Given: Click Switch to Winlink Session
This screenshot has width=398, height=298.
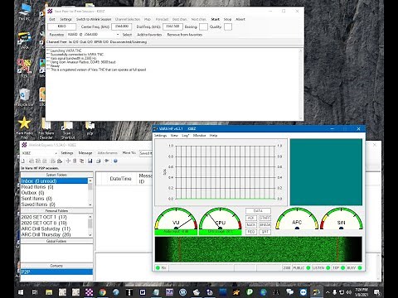Looking at the screenshot, I should [x=94, y=19].
